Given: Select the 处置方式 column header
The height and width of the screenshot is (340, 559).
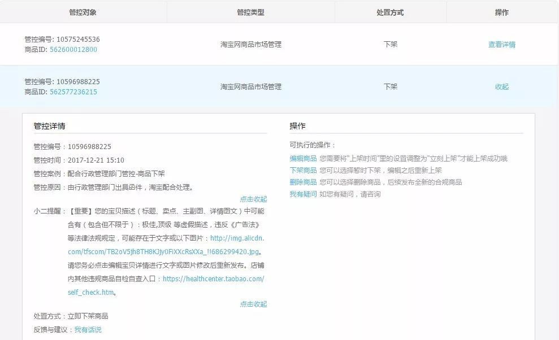Looking at the screenshot, I should point(390,12).
